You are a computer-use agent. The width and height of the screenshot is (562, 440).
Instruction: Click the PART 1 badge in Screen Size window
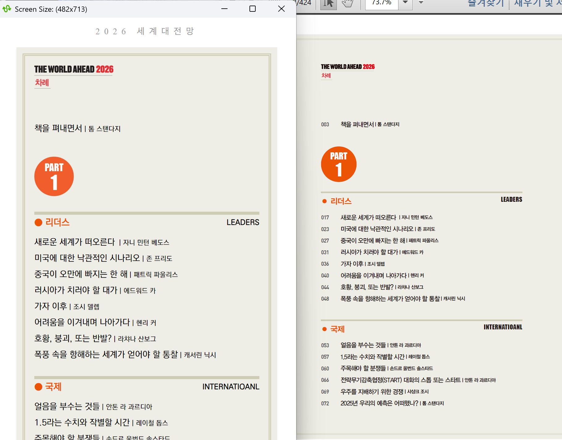[54, 176]
